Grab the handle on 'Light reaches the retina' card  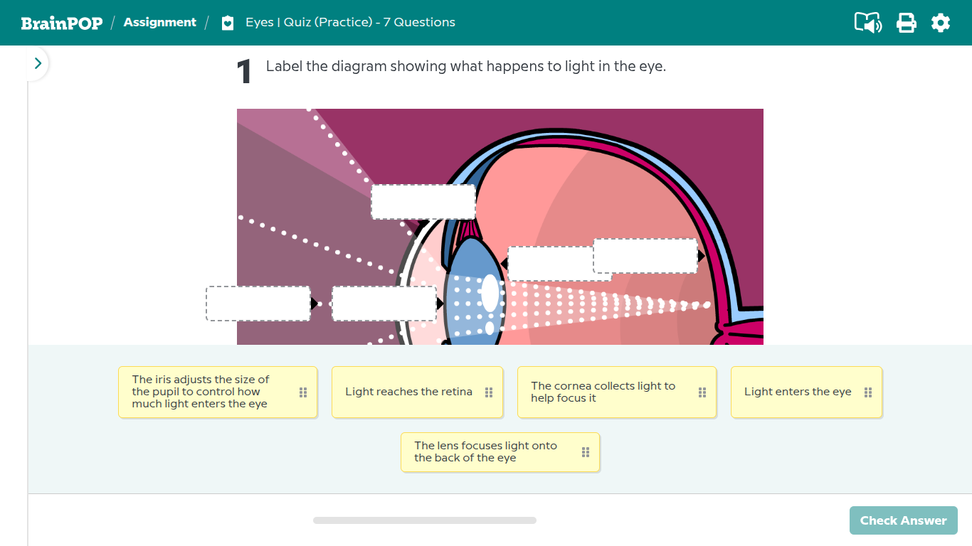(489, 391)
